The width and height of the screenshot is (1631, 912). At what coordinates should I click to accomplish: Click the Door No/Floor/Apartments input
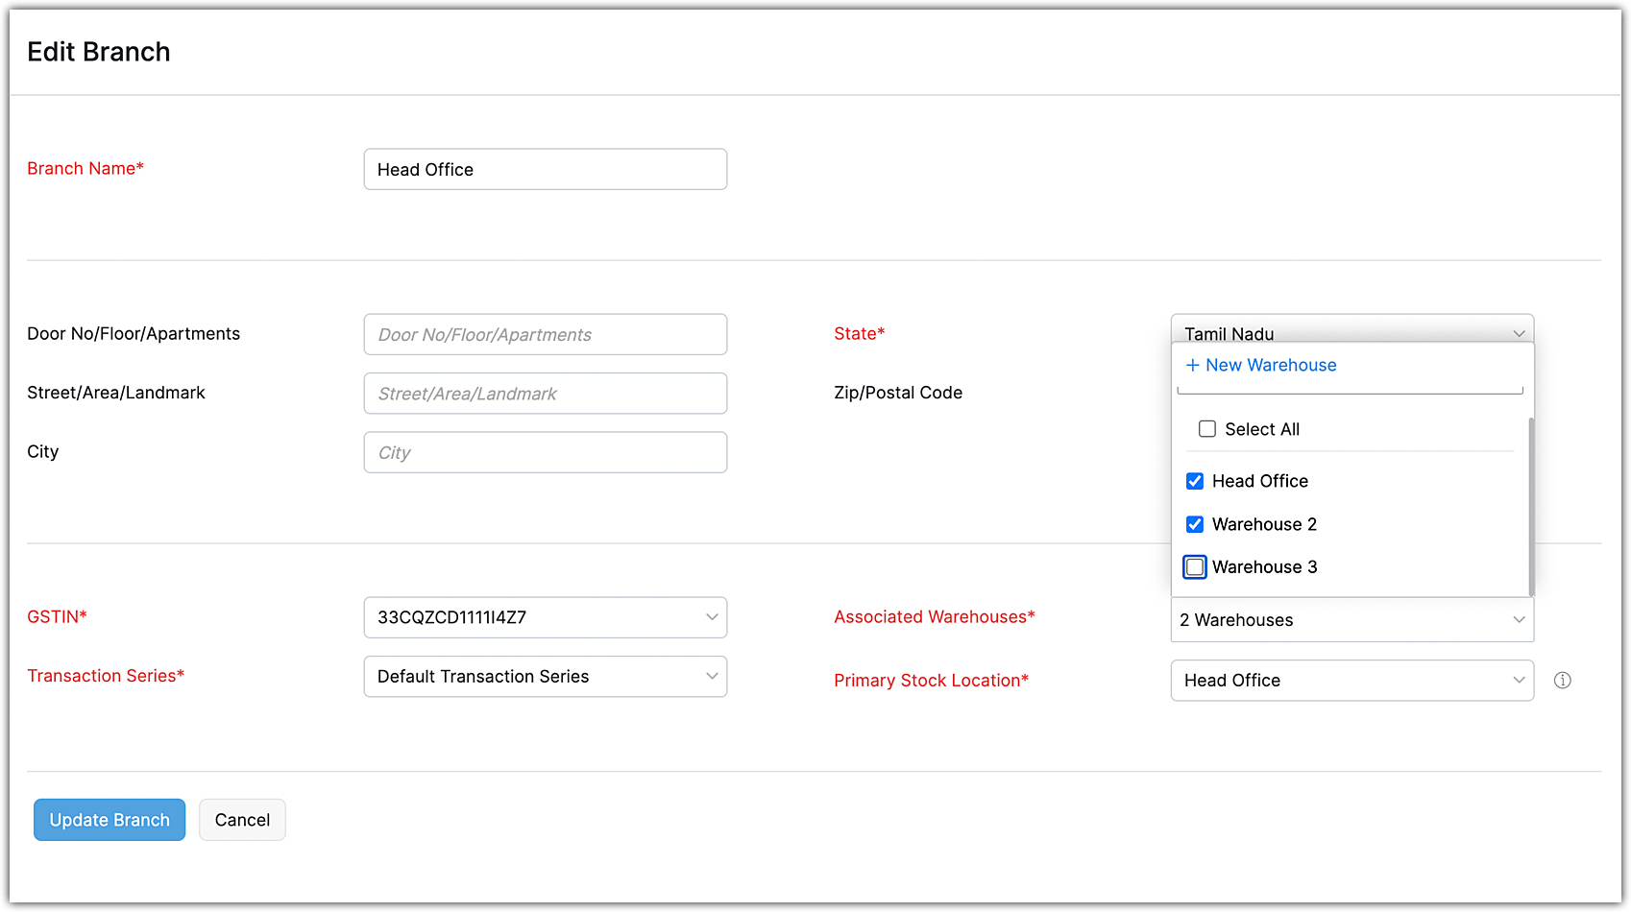545,335
